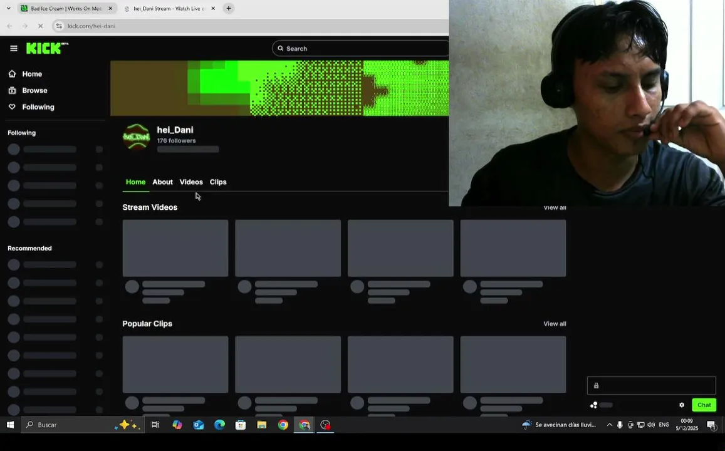Open Google Chrome from the taskbar
This screenshot has height=451, width=725.
point(283,425)
